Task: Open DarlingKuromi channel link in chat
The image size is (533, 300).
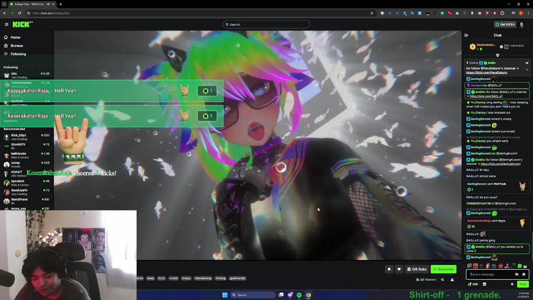Action: tap(501, 164)
